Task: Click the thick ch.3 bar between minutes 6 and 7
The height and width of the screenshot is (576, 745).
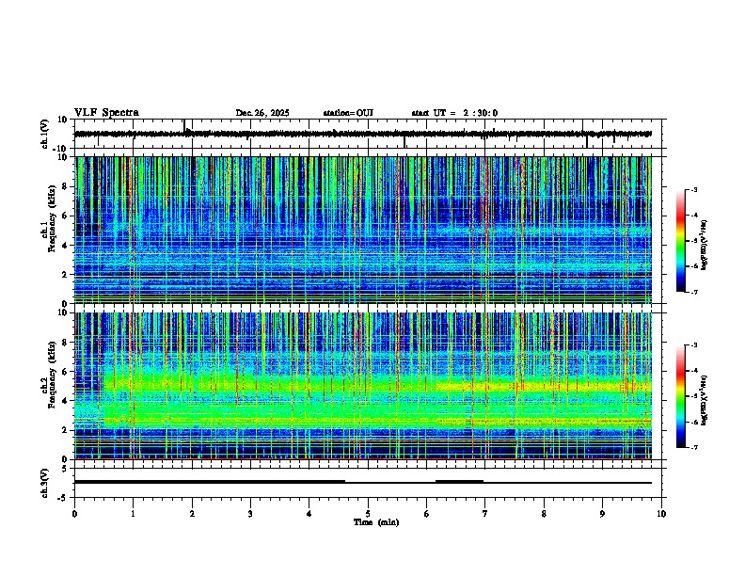Action: coord(459,482)
